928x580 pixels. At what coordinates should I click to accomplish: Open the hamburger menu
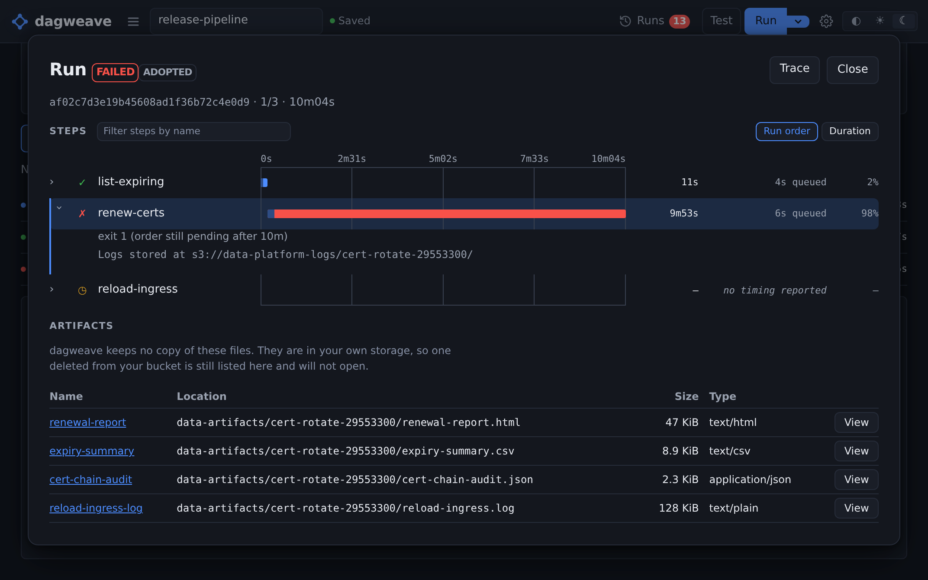coord(133,21)
